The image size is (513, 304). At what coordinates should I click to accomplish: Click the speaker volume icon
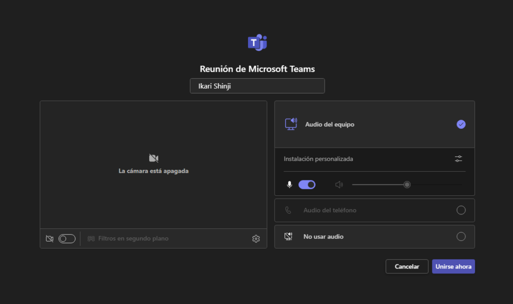click(339, 185)
